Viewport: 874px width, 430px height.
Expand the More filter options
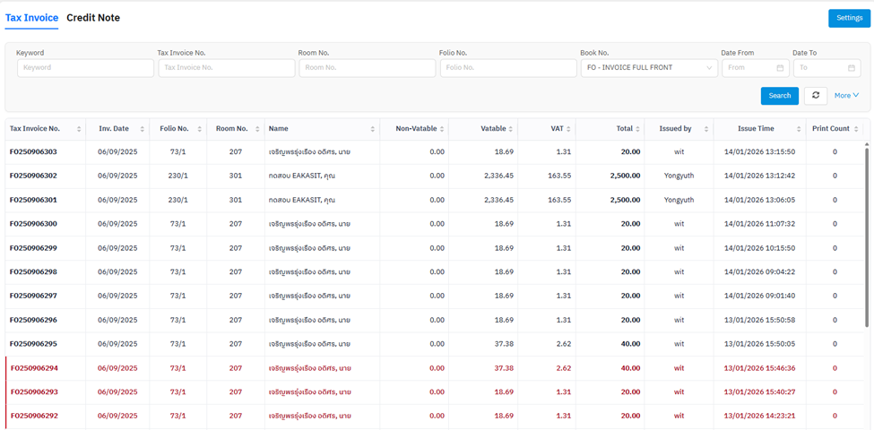(x=846, y=96)
